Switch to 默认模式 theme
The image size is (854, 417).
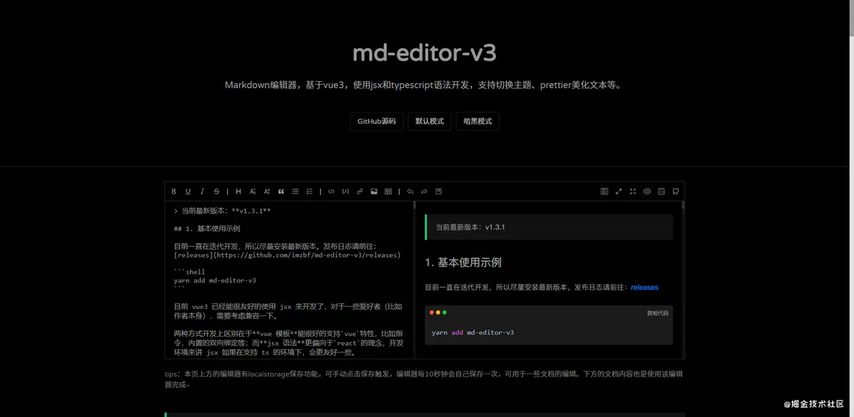430,121
